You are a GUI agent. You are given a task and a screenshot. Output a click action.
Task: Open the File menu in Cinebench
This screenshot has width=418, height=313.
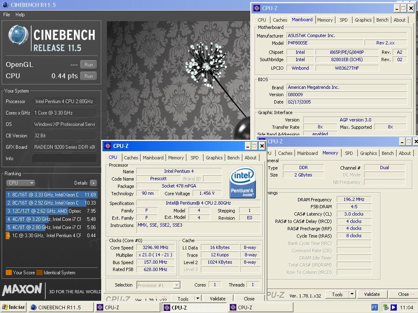pos(7,15)
